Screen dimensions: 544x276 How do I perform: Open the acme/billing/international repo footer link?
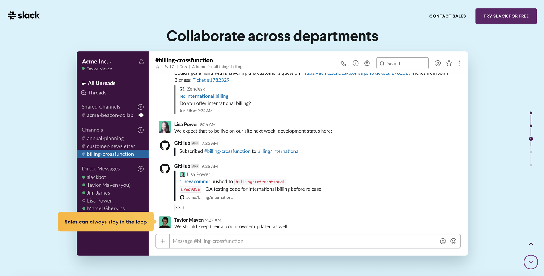(x=210, y=197)
